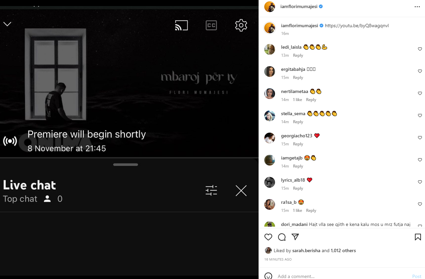
Task: Open emoji picker smiley icon
Action: 268,276
